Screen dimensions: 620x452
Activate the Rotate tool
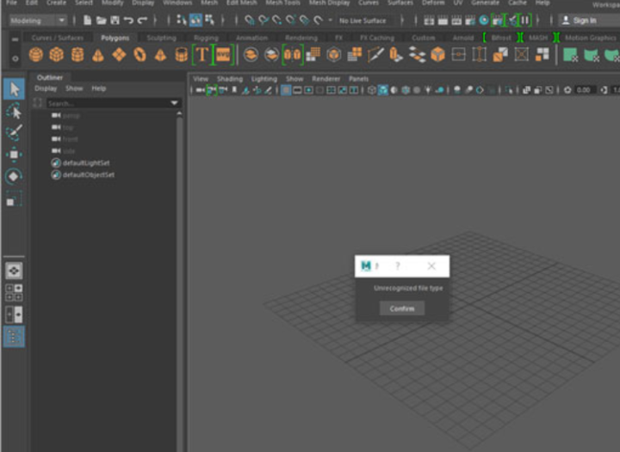pos(14,177)
